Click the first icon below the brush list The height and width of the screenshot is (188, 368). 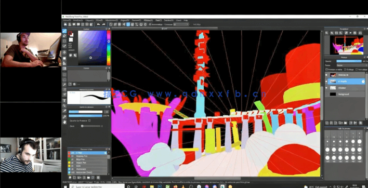[70, 178]
